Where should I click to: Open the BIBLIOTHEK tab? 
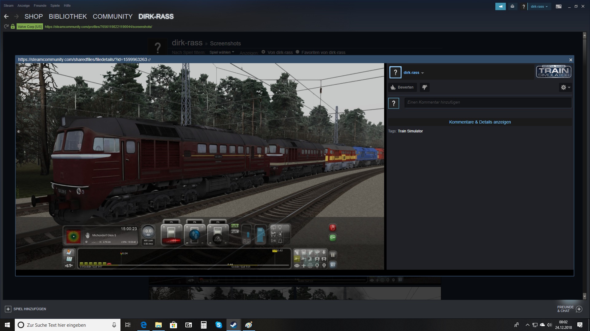click(x=68, y=17)
